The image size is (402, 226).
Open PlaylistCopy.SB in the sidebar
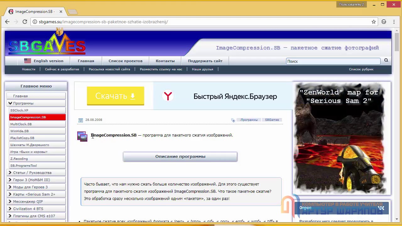[x=37, y=138]
